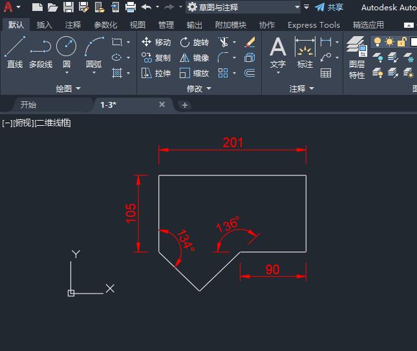Toggle layer lock padlock icon

(402, 42)
